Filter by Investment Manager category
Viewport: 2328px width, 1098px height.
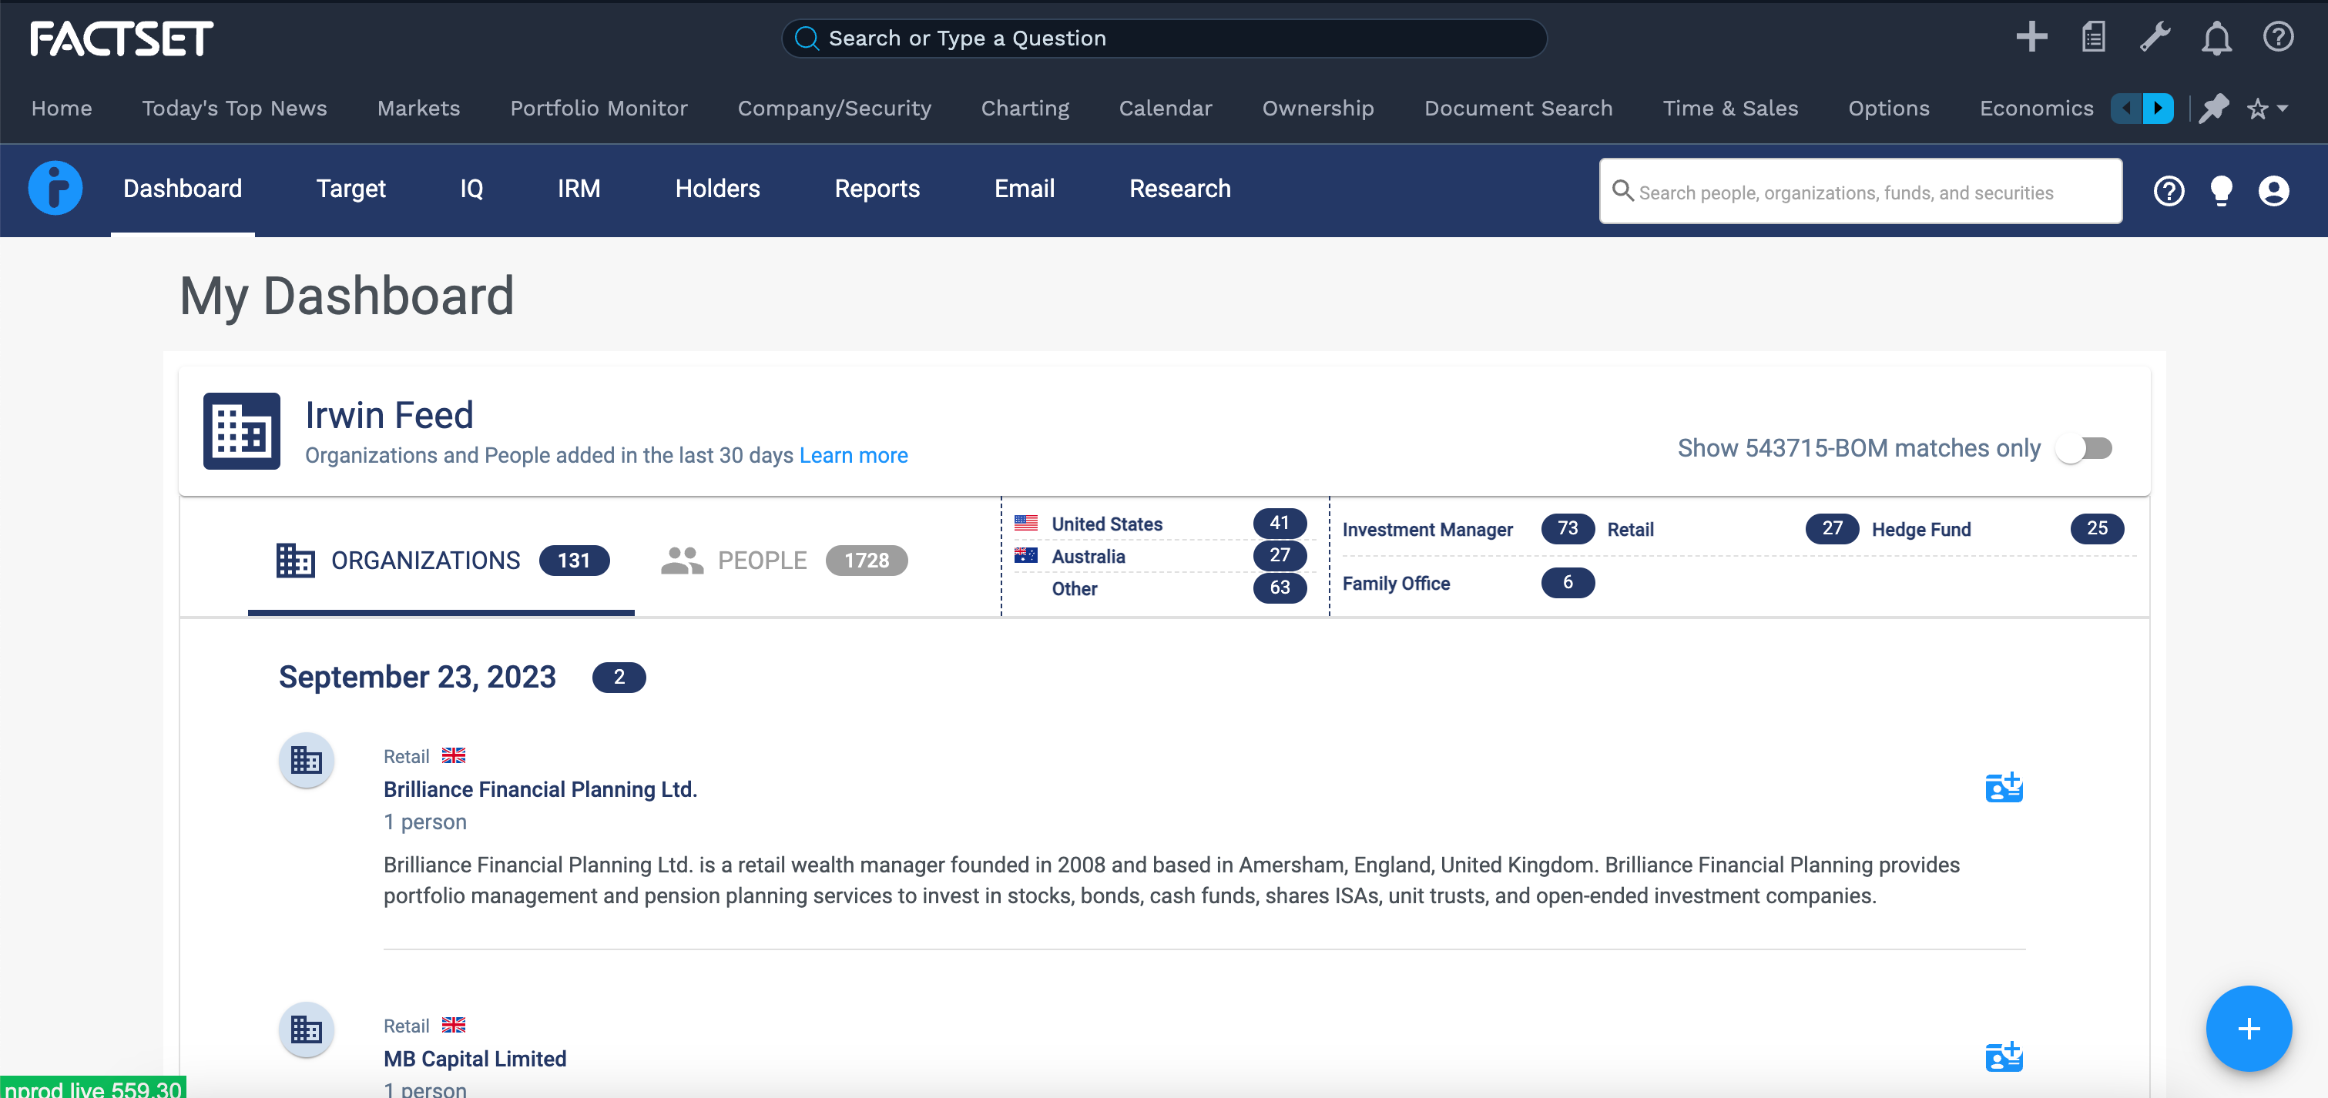point(1427,529)
